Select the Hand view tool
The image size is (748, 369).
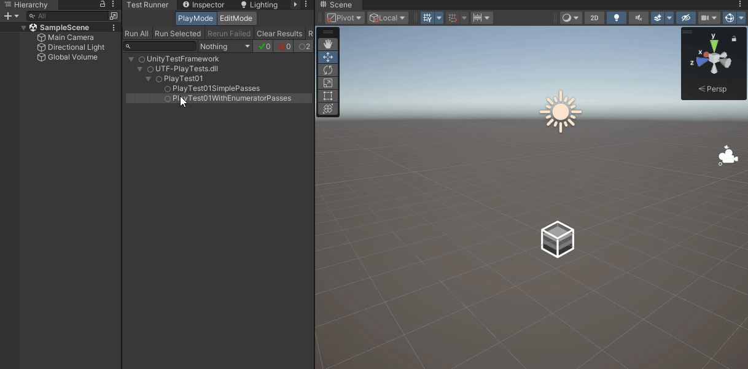coord(327,44)
